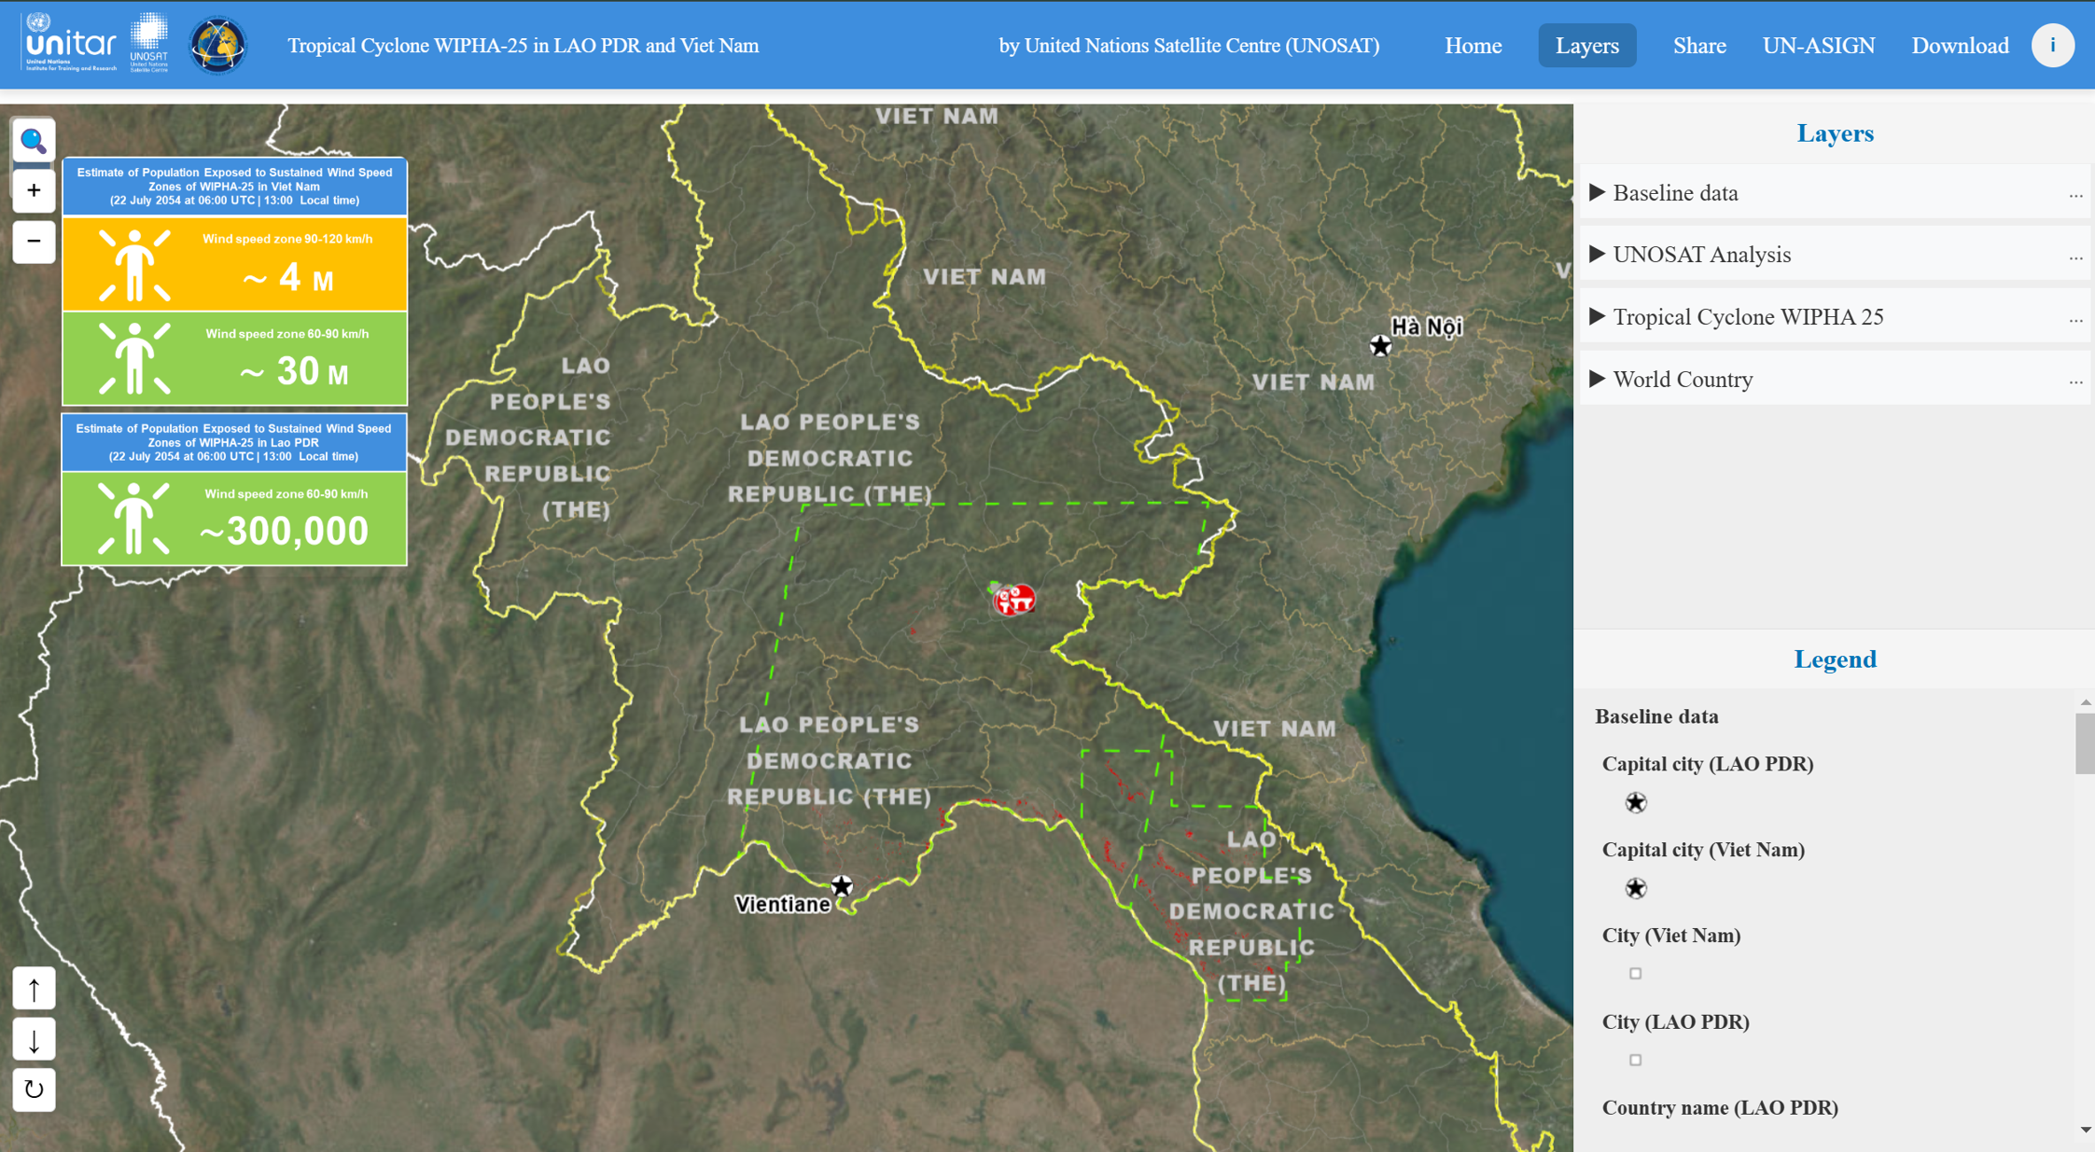2095x1152 pixels.
Task: Click the Hà Nội capital star marker
Action: coord(1380,346)
